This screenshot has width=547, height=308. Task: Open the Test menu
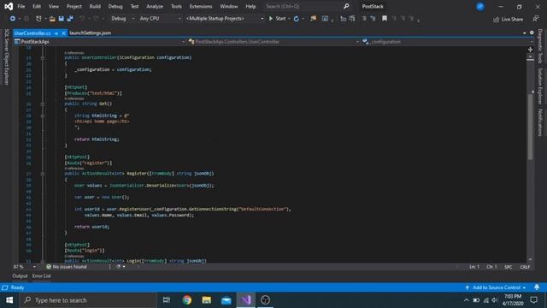click(x=134, y=6)
